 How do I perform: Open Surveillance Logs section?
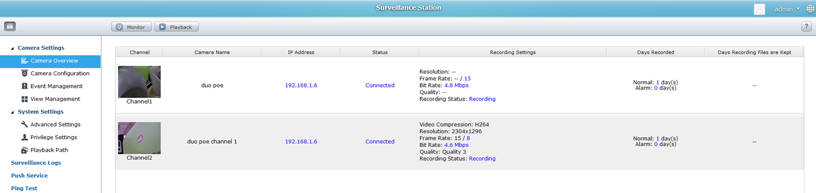(36, 163)
